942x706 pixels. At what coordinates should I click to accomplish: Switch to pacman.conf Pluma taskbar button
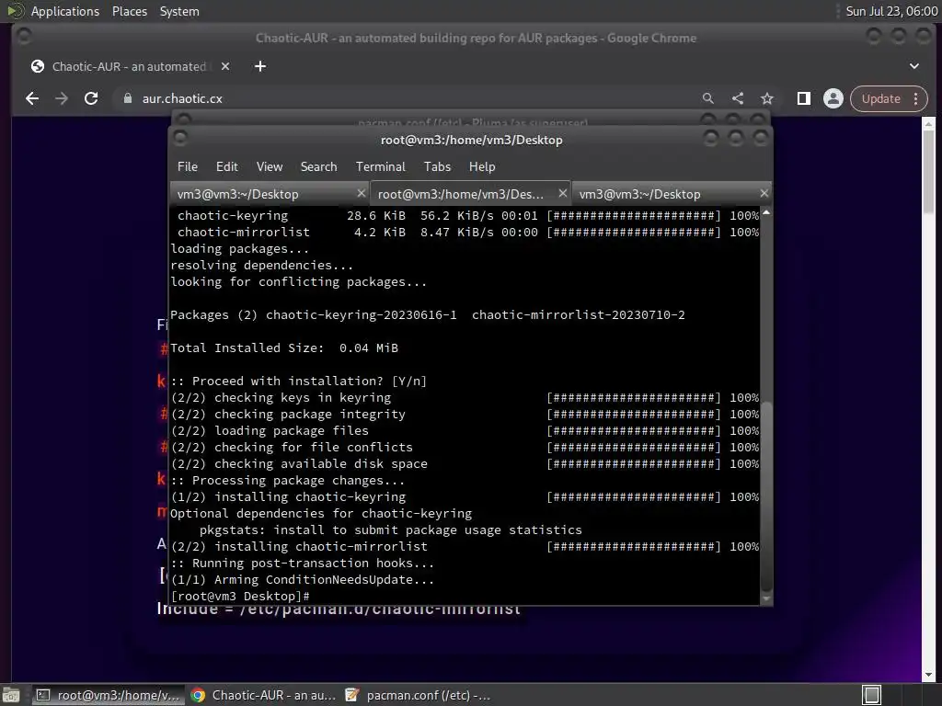419,695
